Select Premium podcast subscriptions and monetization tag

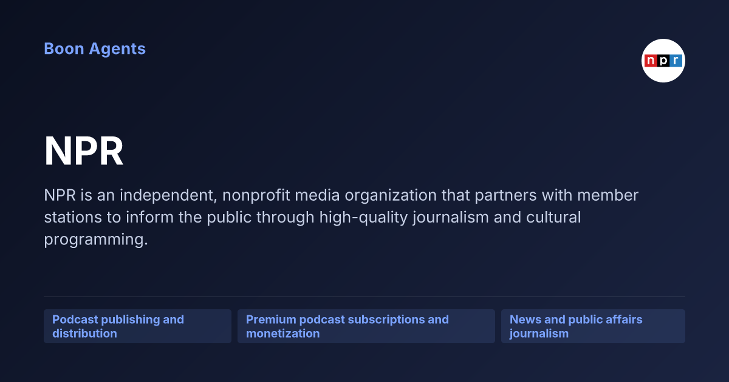tap(366, 326)
